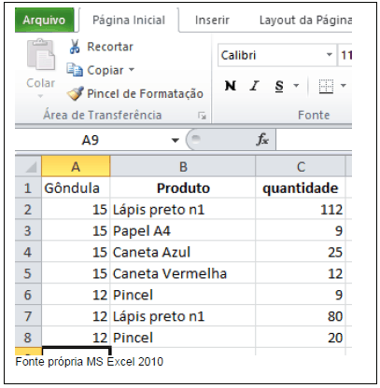Toggle underline with the S button
The width and height of the screenshot is (380, 388).
pyautogui.click(x=279, y=86)
